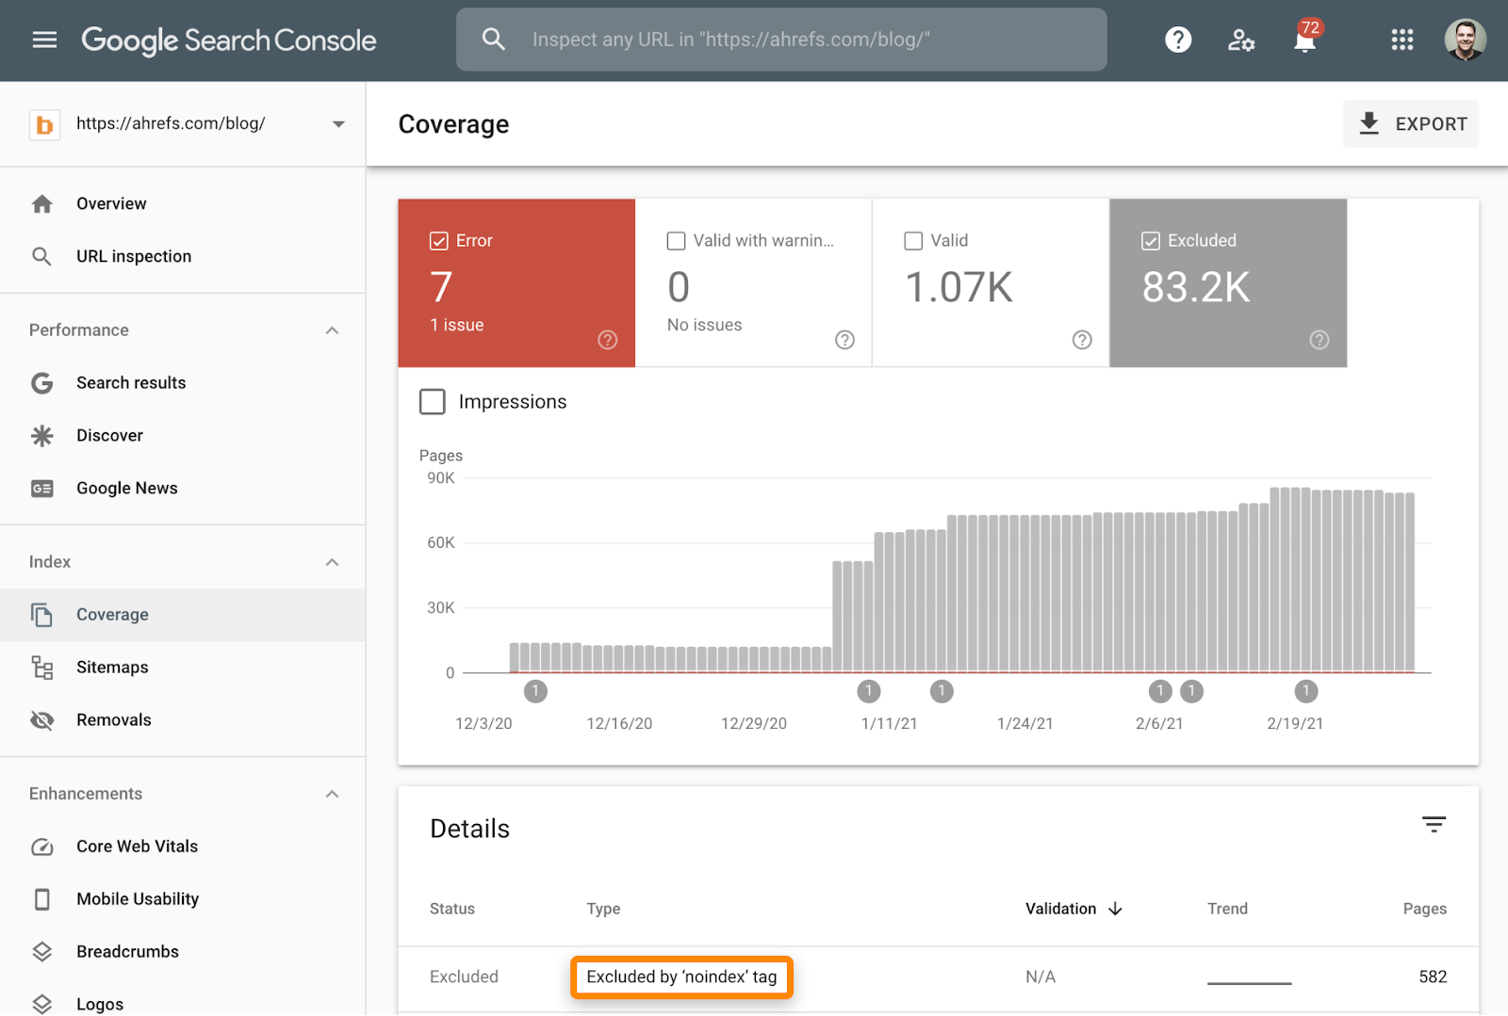1508x1016 pixels.
Task: Go to Core Web Vitals report
Action: pyautogui.click(x=137, y=847)
